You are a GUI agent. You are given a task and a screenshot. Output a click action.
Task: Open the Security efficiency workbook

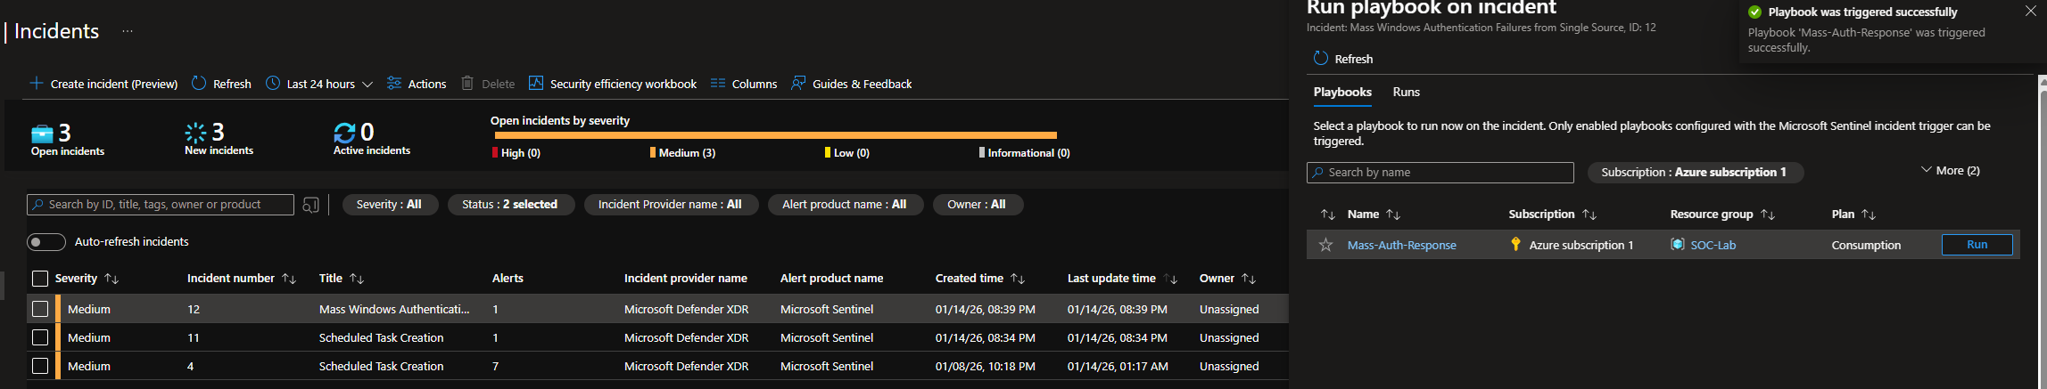pos(613,84)
